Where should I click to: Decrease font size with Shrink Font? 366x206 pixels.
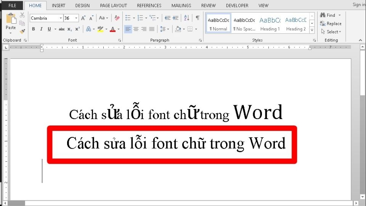pos(91,18)
